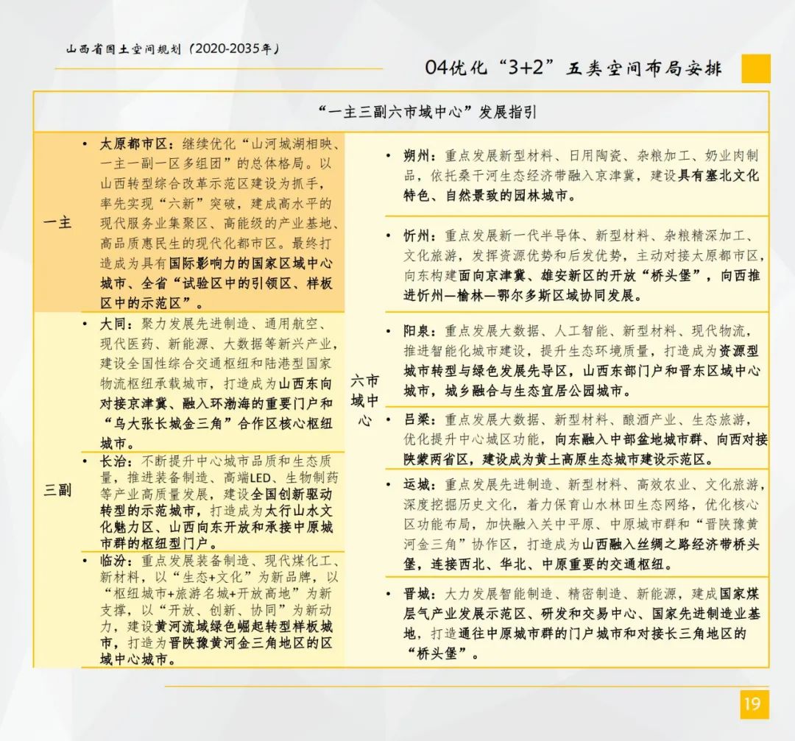Click the '朔州' entry heading
Viewport: 795px width, 741px height.
(x=417, y=155)
